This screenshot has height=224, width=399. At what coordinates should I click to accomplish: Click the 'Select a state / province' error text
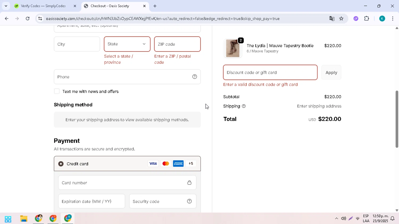tap(119, 59)
